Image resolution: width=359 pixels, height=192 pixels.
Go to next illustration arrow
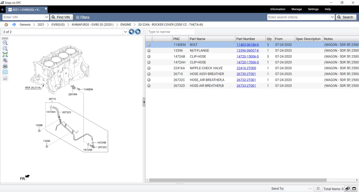(138, 32)
